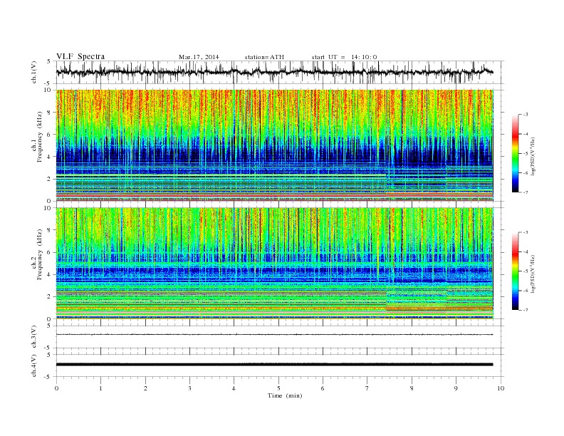Click the time axis tick label "2"
564x436 pixels.
tap(145, 388)
